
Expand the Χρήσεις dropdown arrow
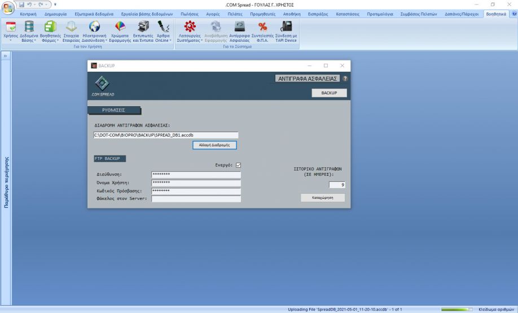click(11, 40)
